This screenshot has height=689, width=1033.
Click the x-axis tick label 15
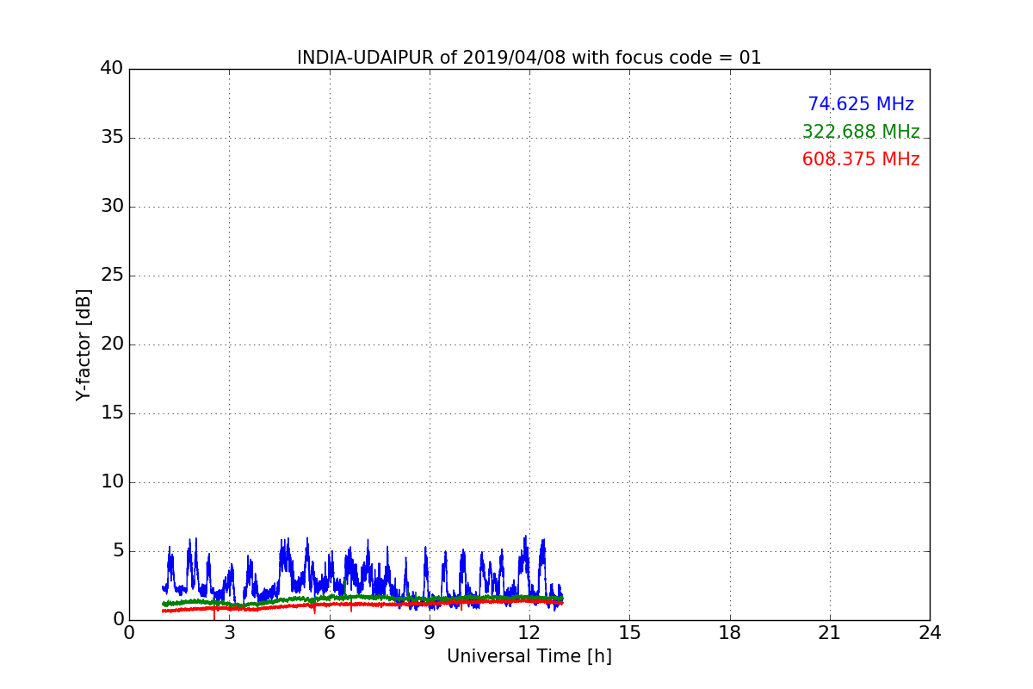point(629,632)
